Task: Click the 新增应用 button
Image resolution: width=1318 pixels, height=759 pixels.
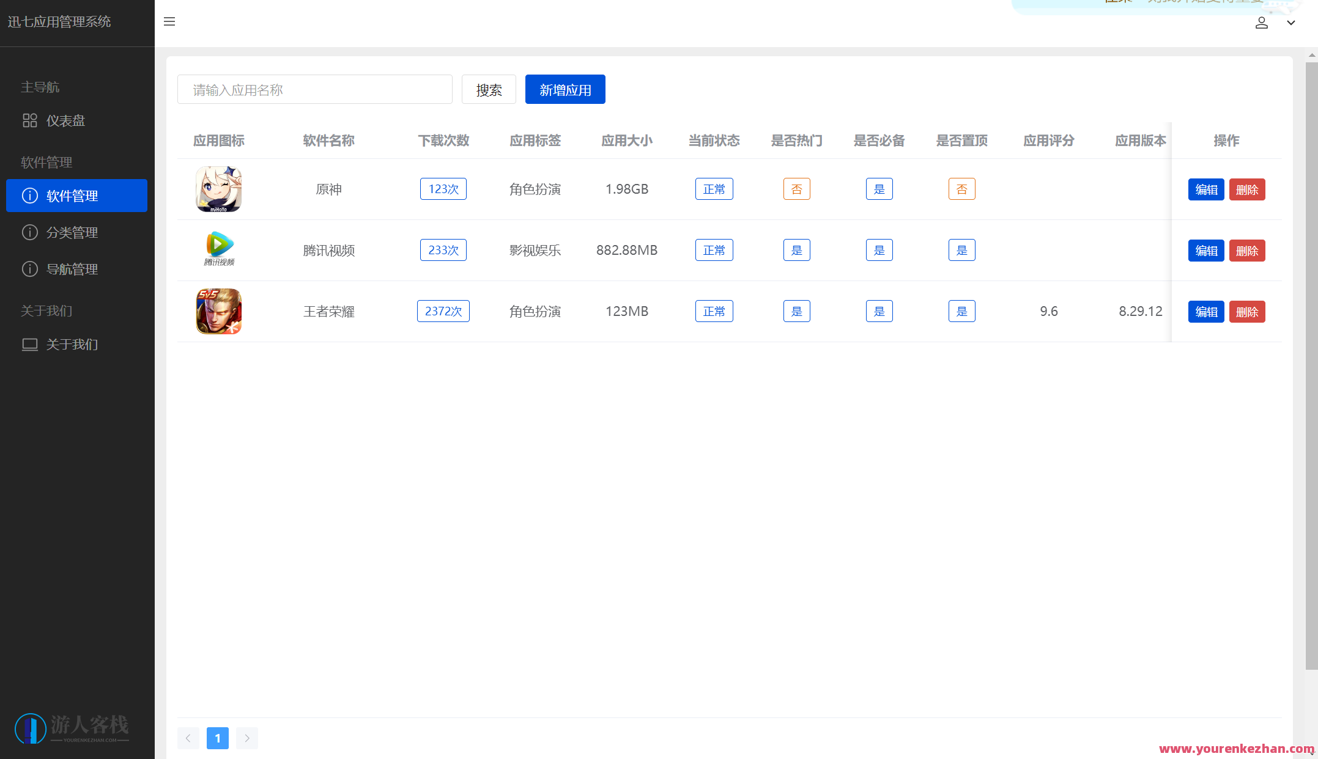Action: pyautogui.click(x=565, y=89)
